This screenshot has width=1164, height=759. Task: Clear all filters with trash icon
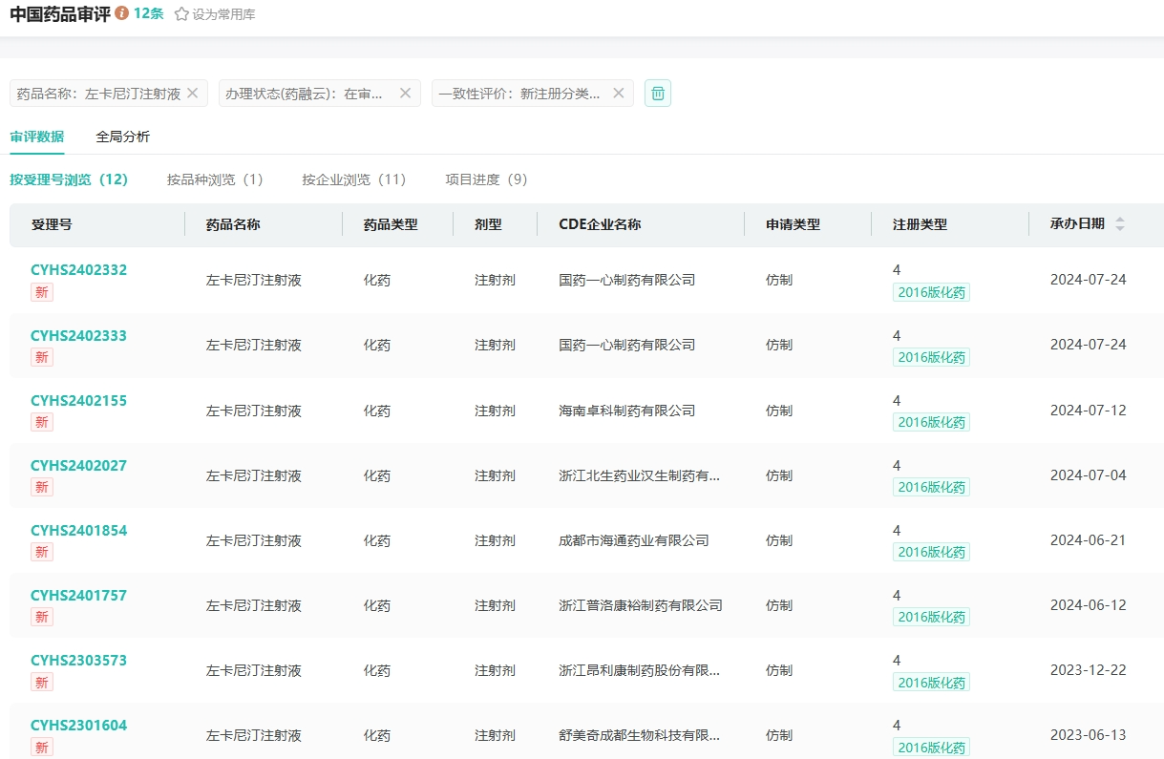click(x=658, y=93)
